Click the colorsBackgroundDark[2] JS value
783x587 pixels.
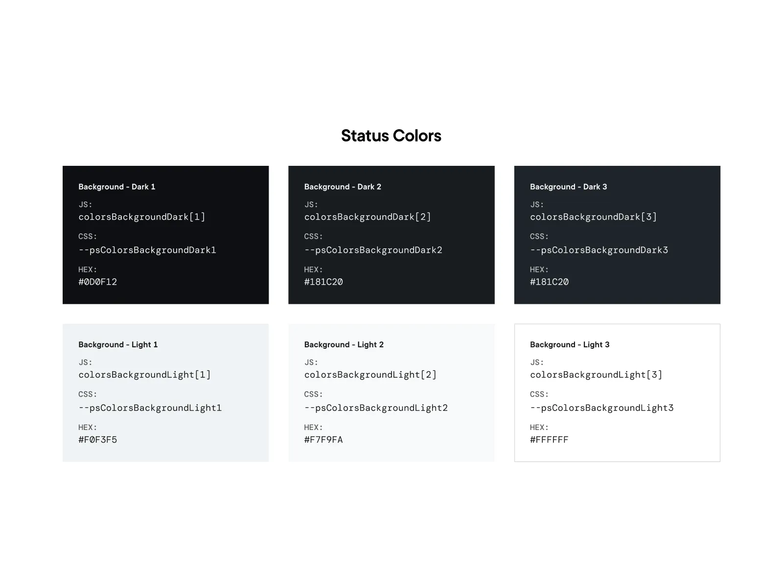[368, 217]
